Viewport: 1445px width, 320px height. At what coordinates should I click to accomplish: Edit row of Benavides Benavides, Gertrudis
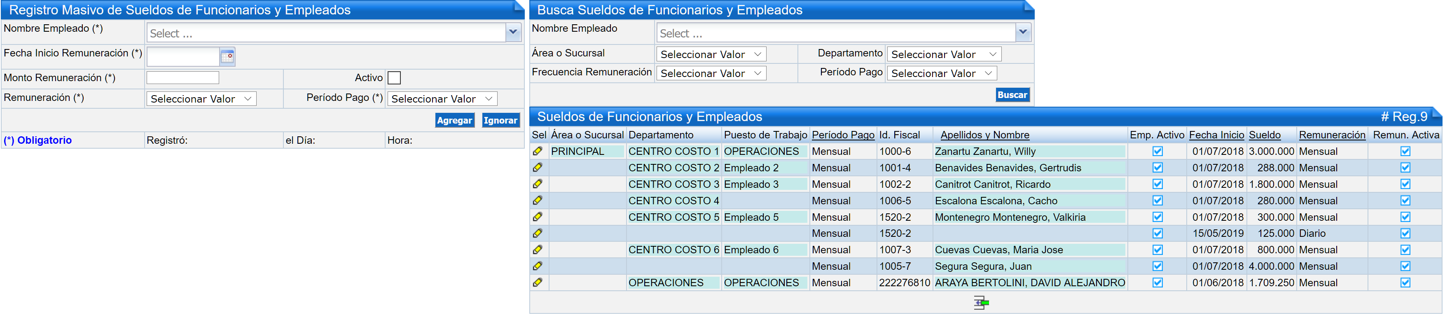[538, 168]
